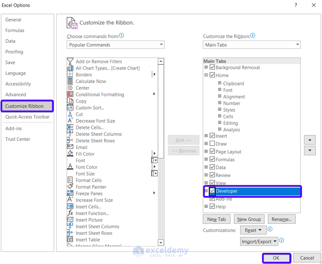Select the Cut command
This screenshot has width=322, height=264.
pos(79,114)
